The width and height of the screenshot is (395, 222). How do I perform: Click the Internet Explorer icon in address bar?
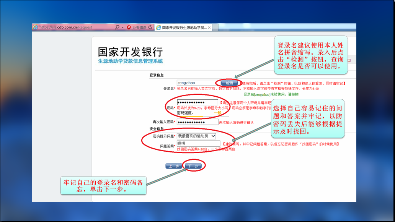point(36,28)
